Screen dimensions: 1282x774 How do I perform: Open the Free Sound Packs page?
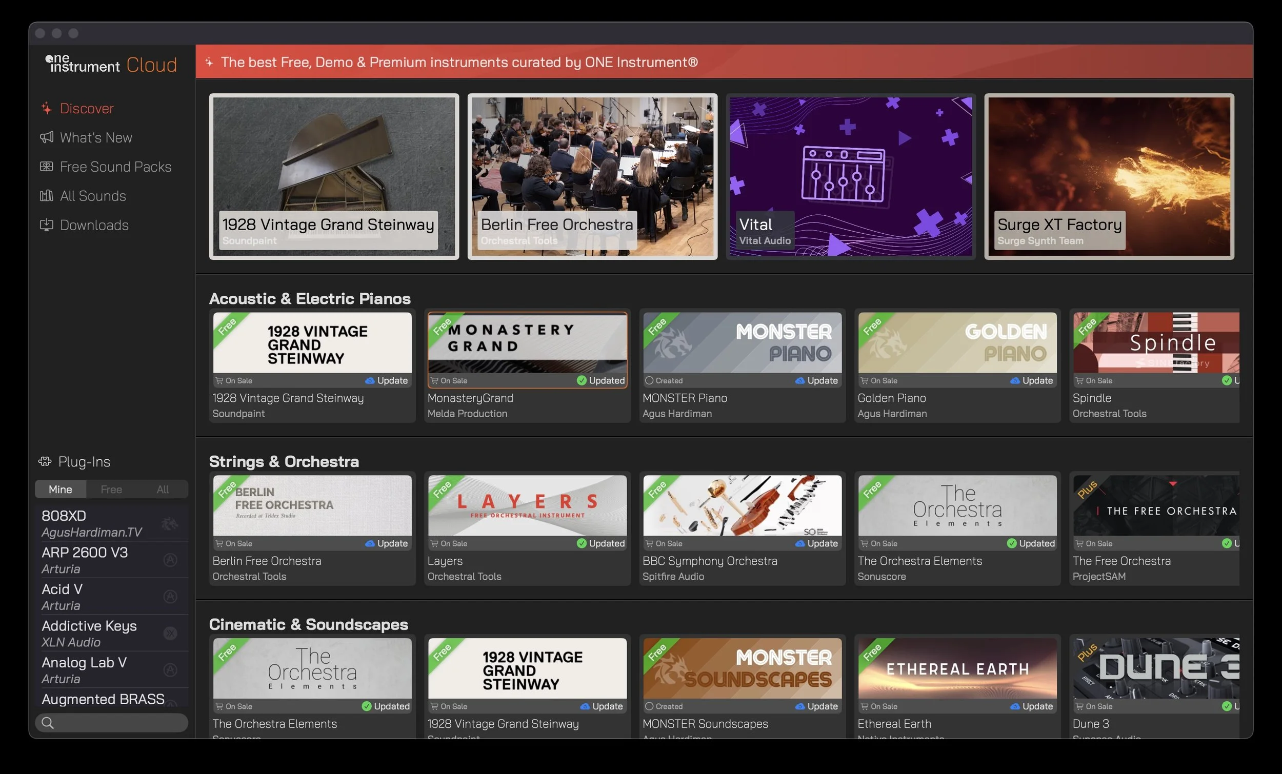(x=115, y=167)
